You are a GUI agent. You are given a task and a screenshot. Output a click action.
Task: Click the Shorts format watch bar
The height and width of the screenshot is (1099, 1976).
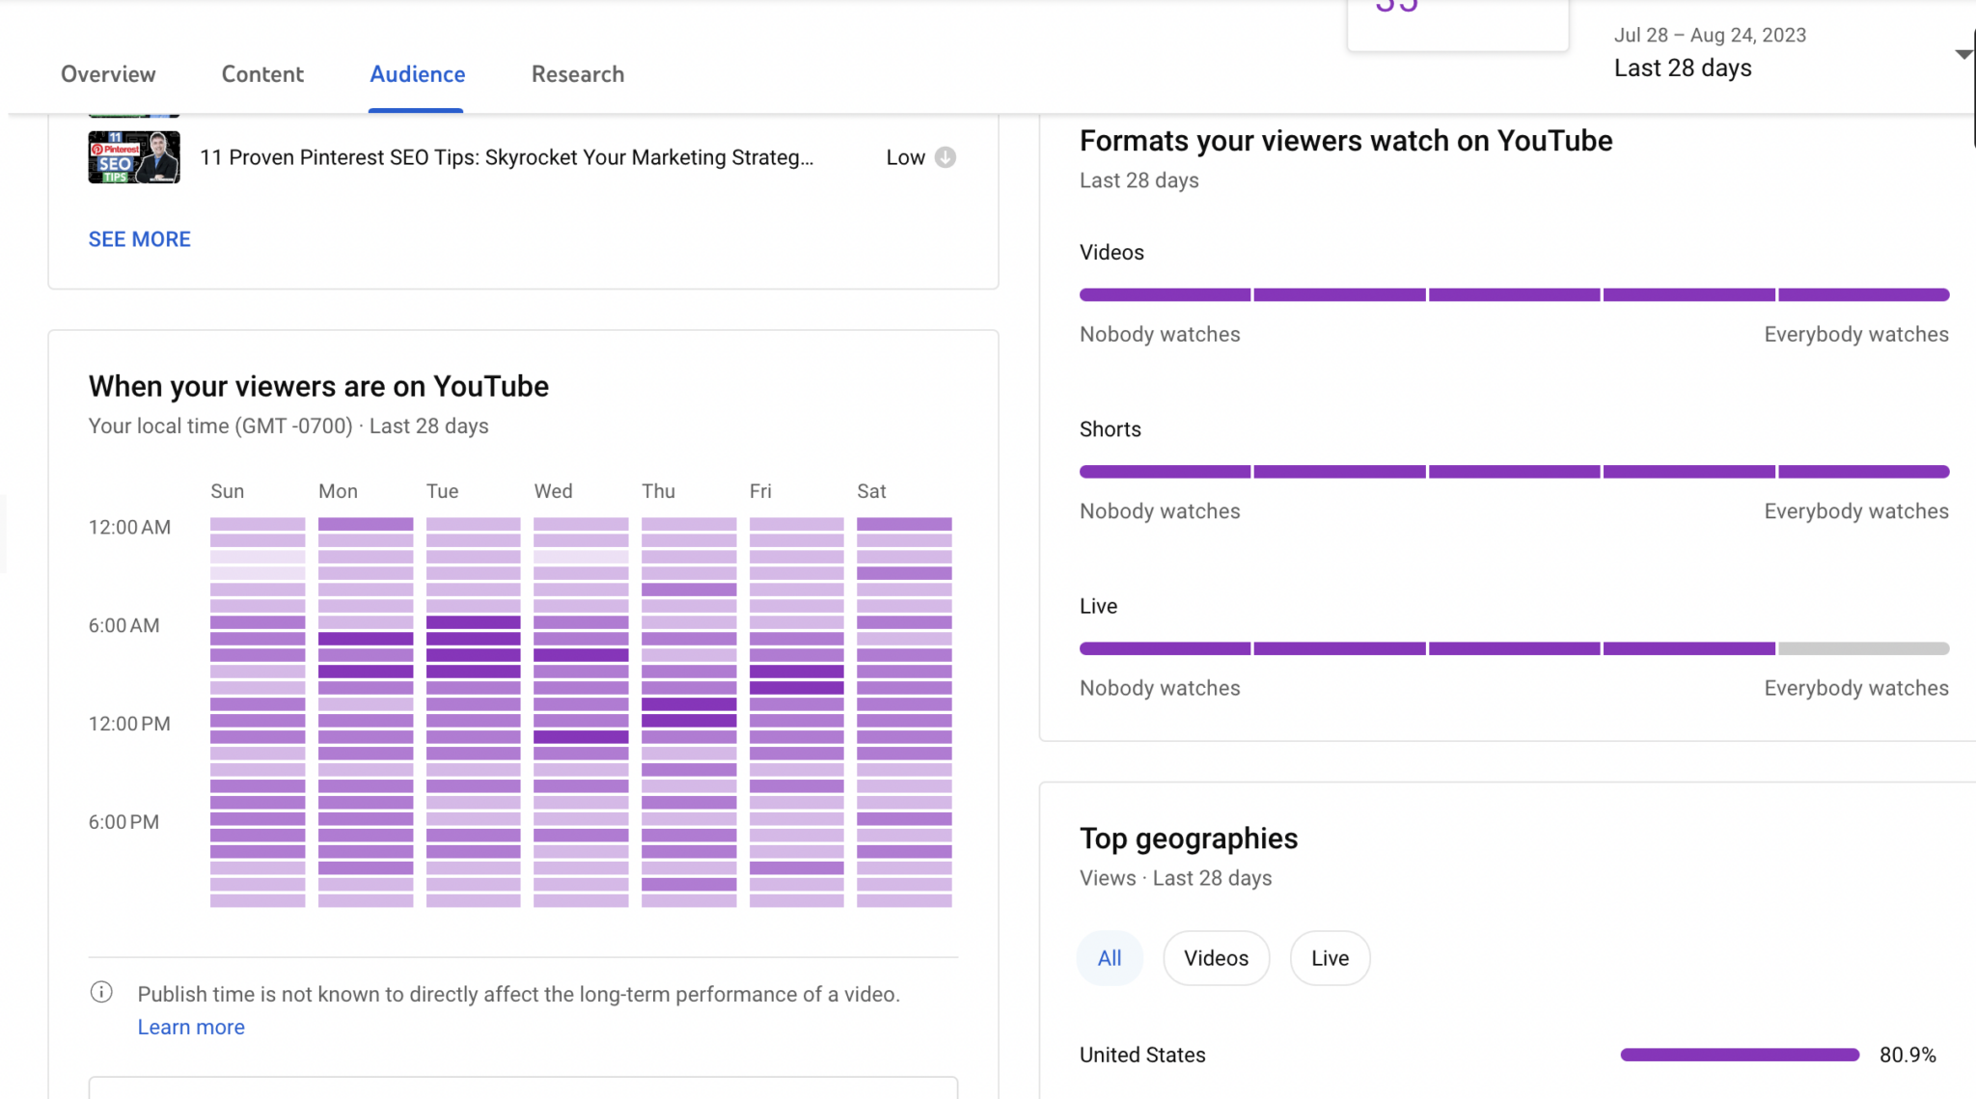1513,471
